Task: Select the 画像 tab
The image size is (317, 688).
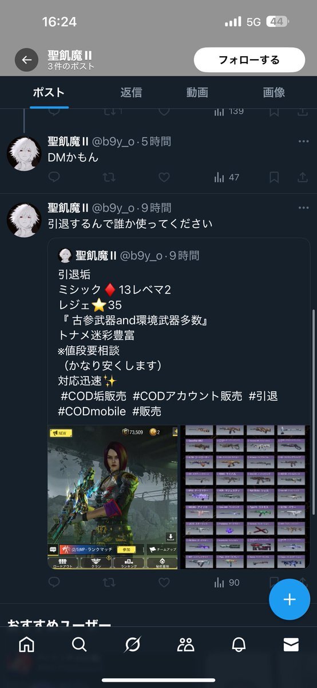Action: click(x=274, y=92)
